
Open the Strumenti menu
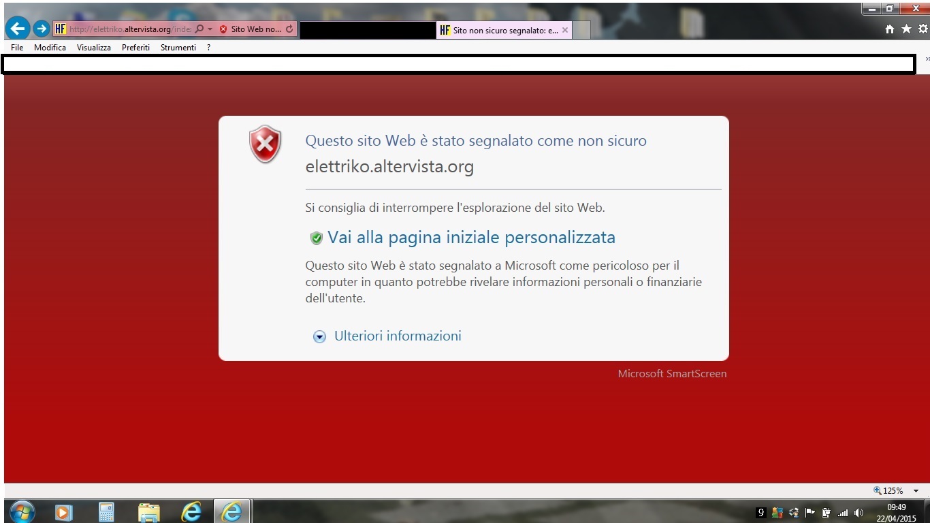pyautogui.click(x=178, y=48)
